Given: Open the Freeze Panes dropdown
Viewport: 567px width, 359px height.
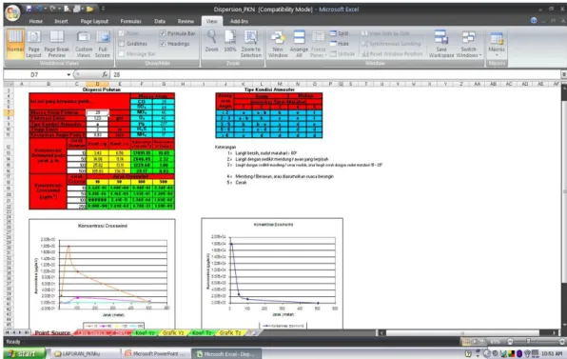Looking at the screenshot, I should pos(318,44).
